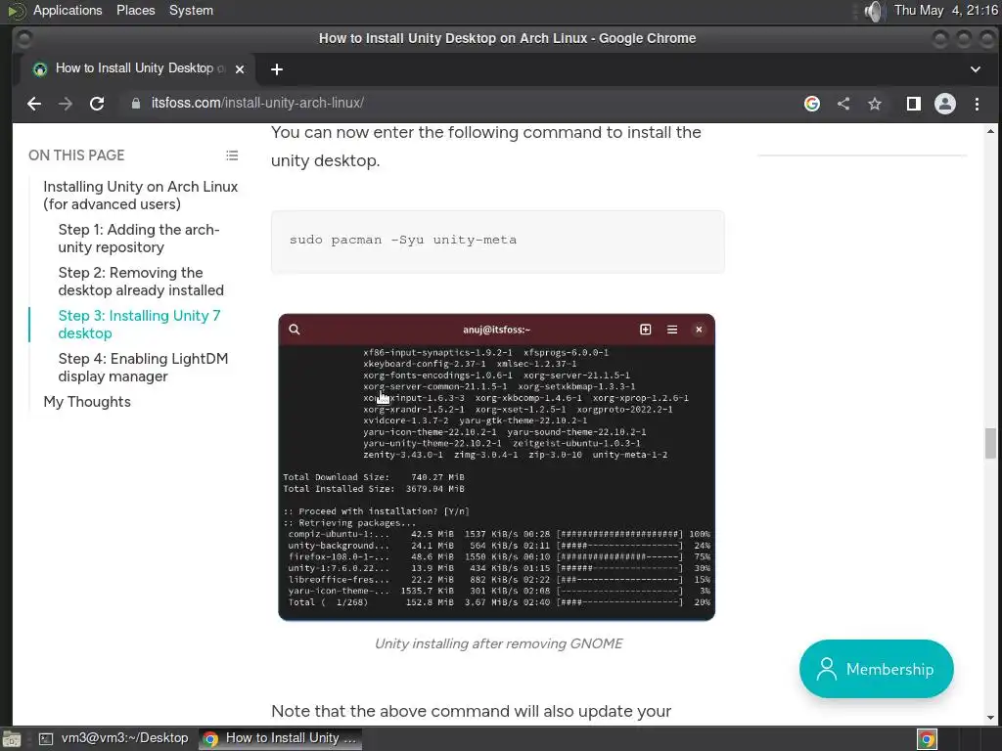Click the caption Unity installing after removing GNOME

(498, 643)
